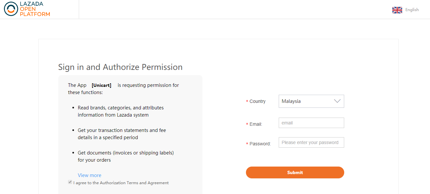Open the View more permissions link
Screen dimensions: 430x194
(x=89, y=175)
